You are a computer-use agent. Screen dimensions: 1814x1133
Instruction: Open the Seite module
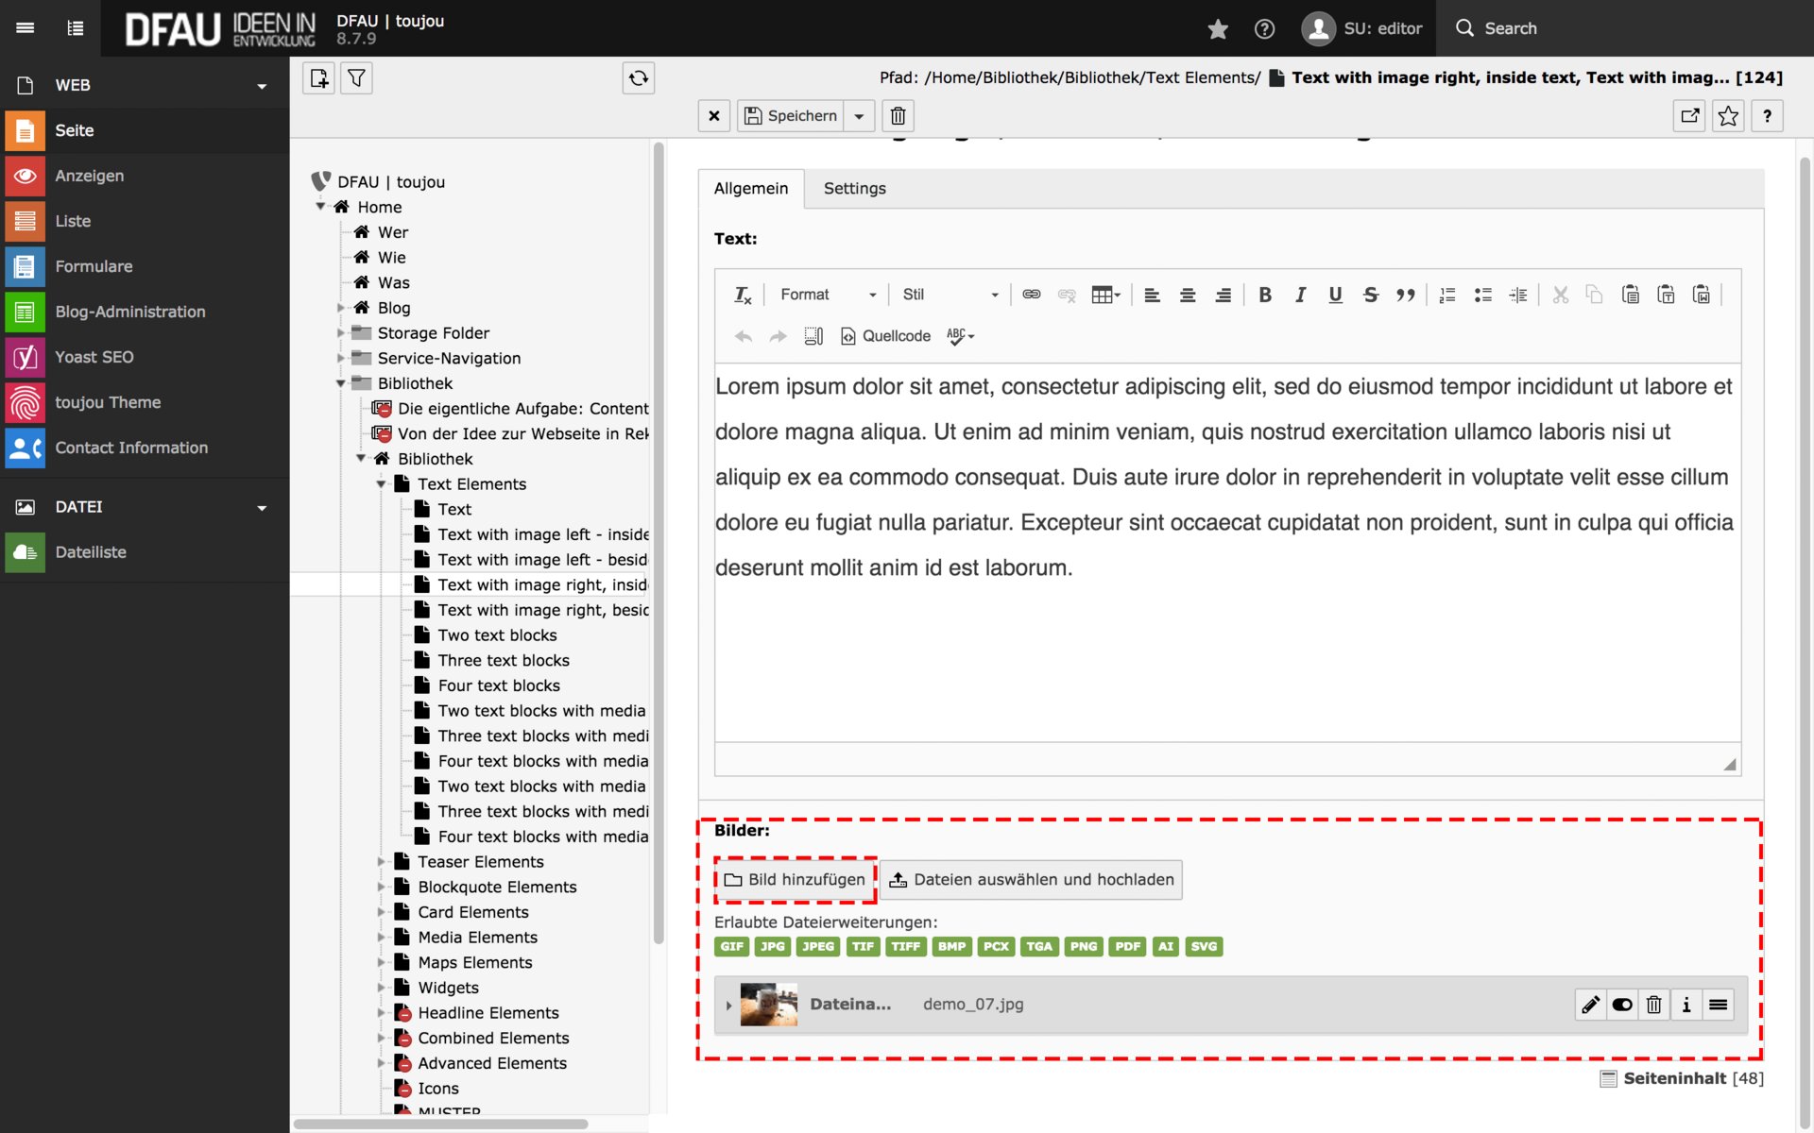(x=145, y=130)
